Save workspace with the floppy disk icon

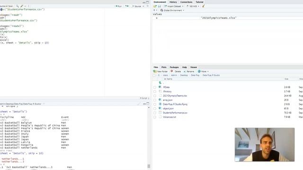click(x=159, y=6)
